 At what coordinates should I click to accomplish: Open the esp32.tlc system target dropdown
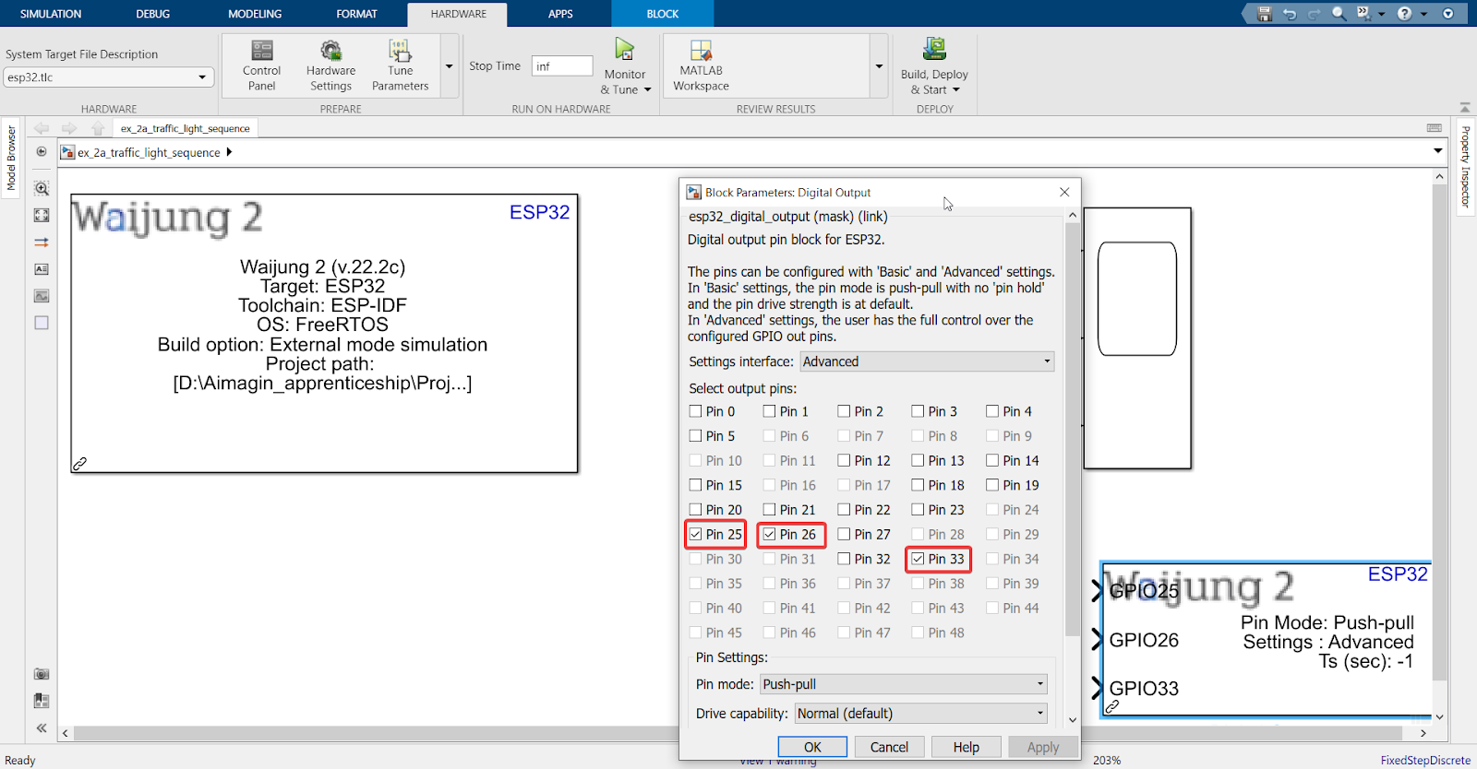pos(108,77)
